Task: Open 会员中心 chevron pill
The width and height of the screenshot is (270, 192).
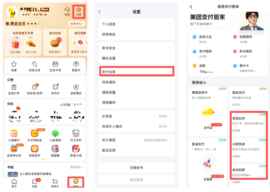Action: coord(77,24)
